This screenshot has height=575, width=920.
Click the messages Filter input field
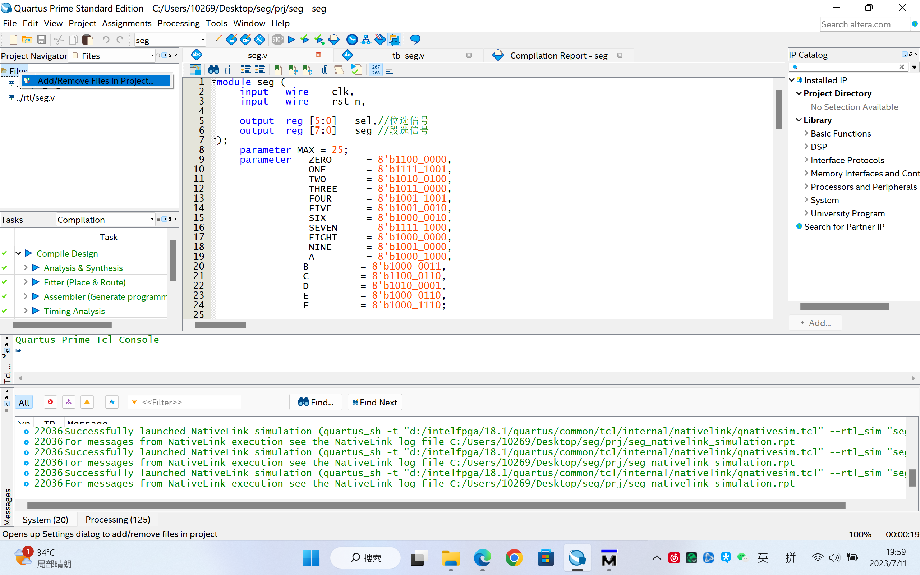(184, 402)
